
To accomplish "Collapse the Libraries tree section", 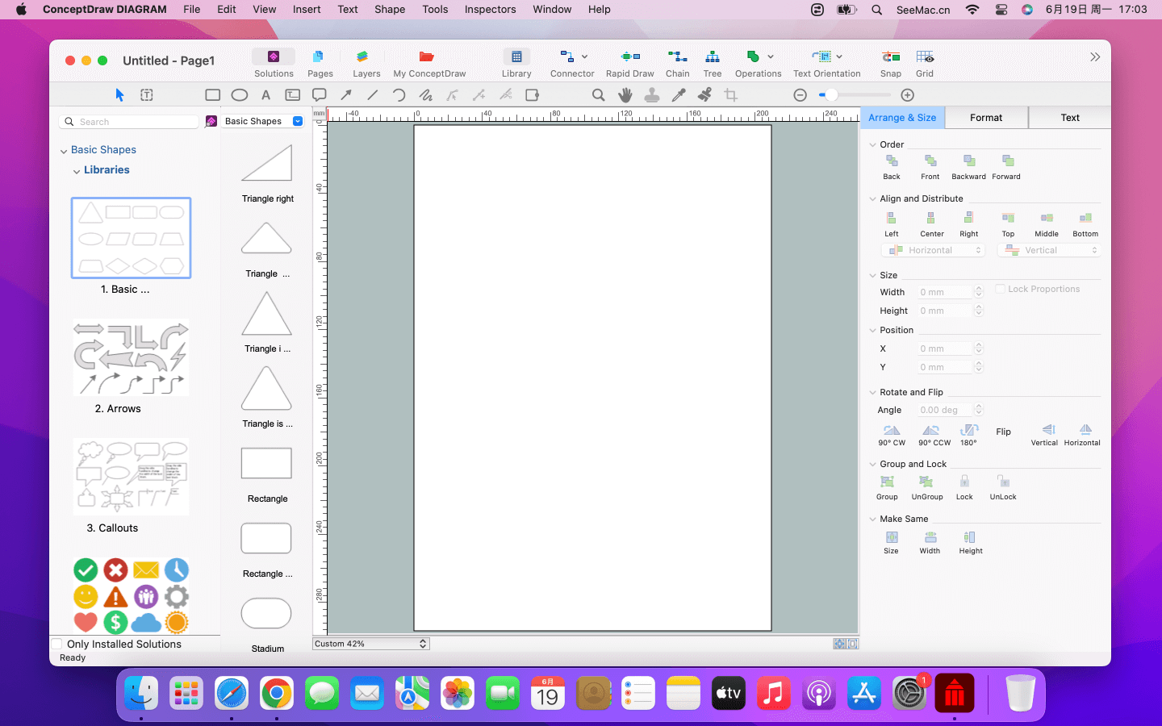I will point(77,171).
